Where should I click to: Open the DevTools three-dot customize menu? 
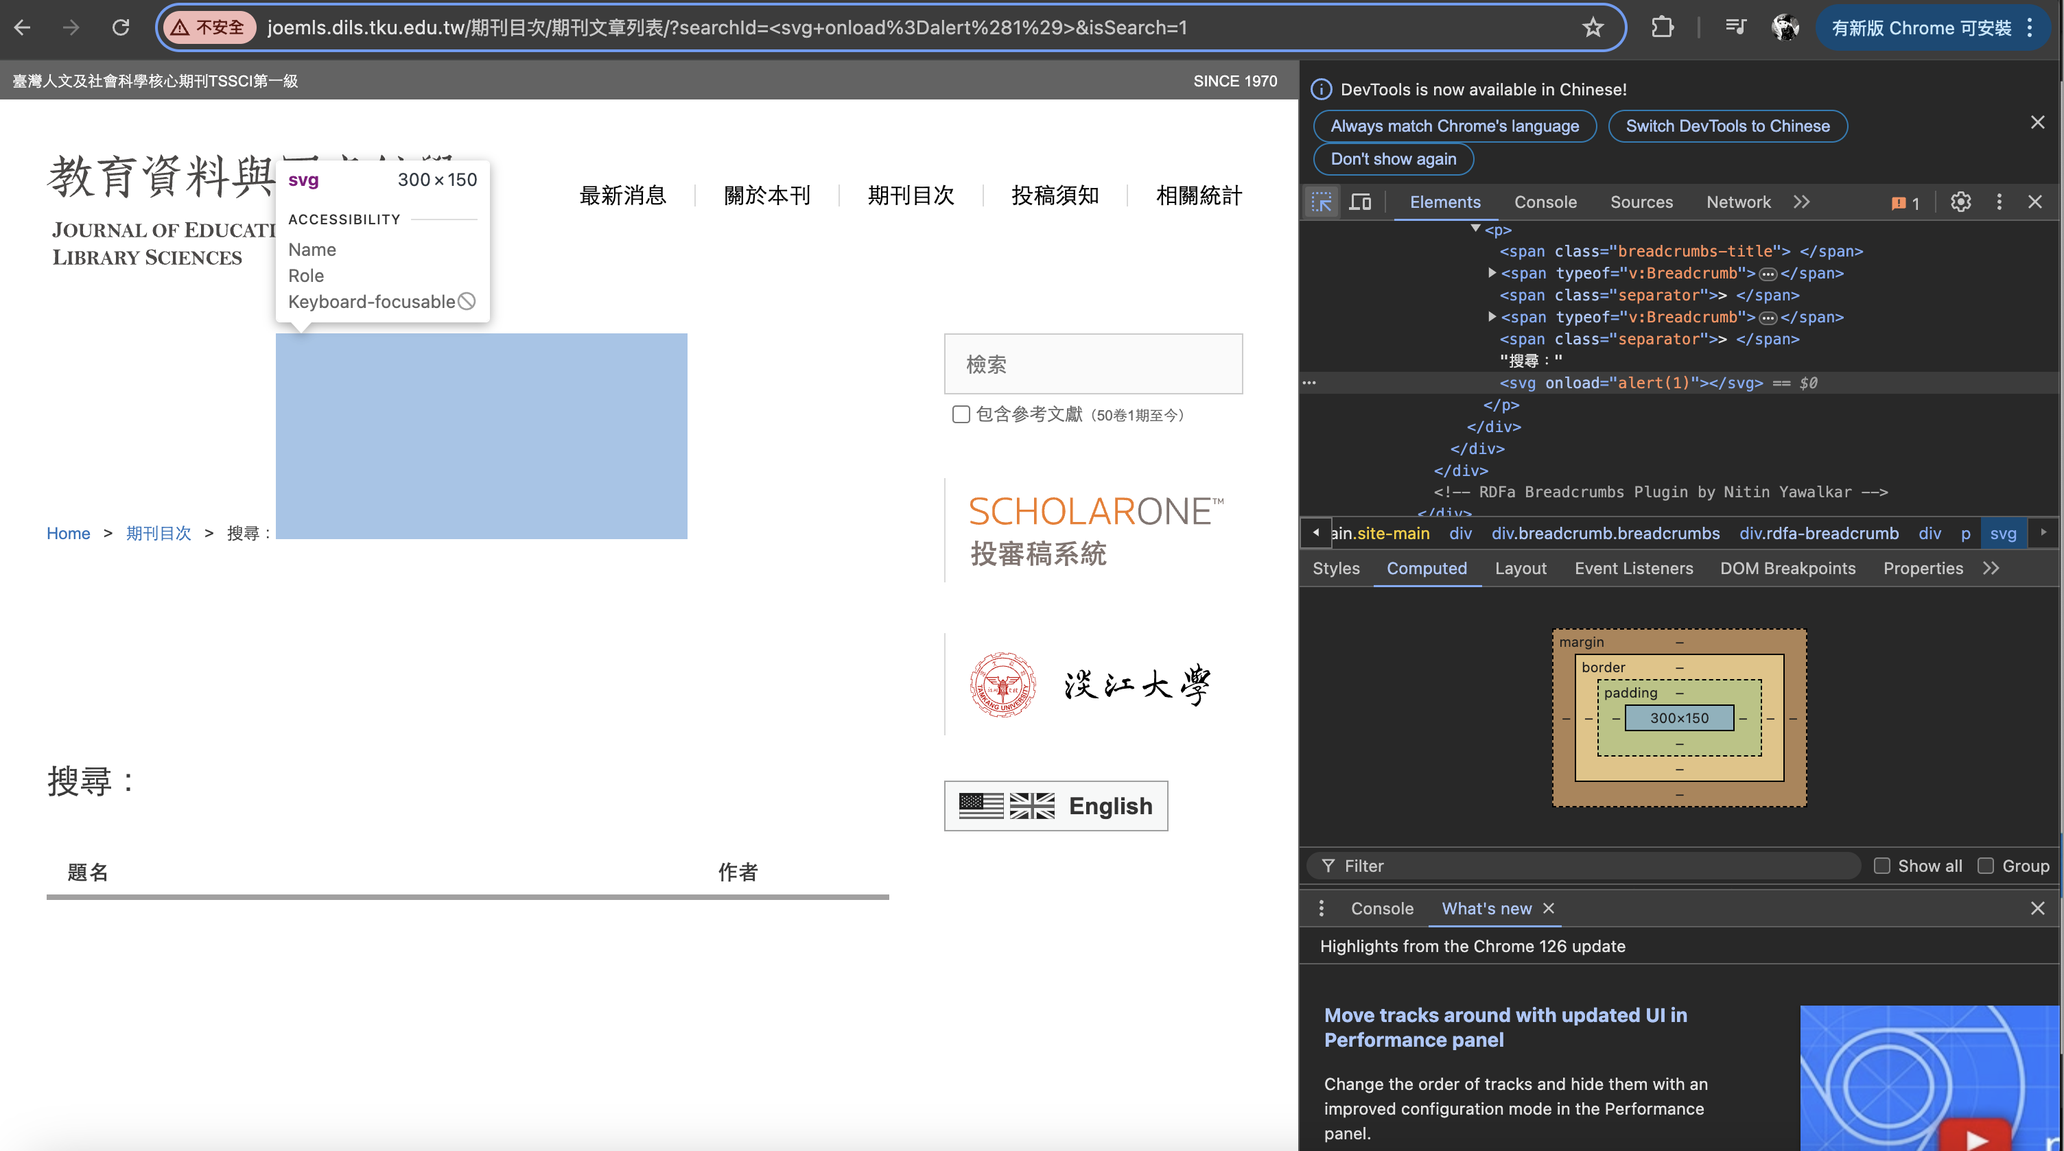point(1999,202)
